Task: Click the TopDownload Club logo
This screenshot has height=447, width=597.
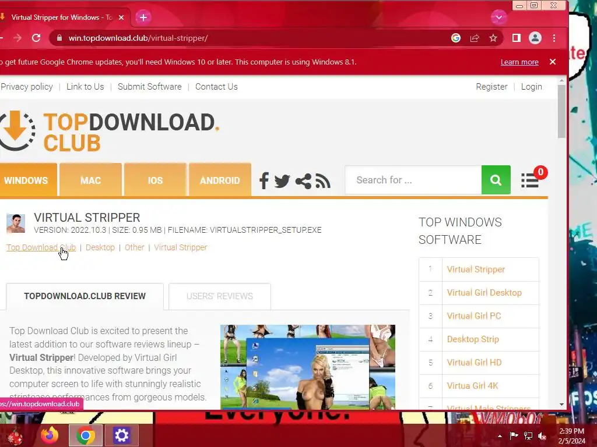Action: (110, 132)
